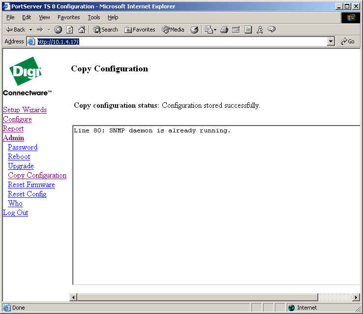Open the Reboot admin link
The width and height of the screenshot is (363, 314).
pyautogui.click(x=19, y=157)
